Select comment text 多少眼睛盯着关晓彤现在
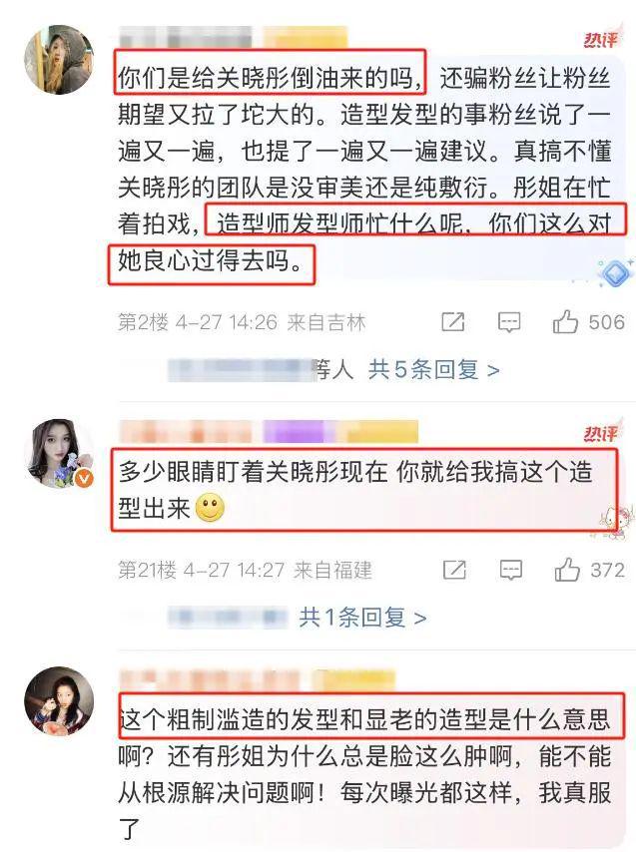The height and width of the screenshot is (852, 636). [254, 472]
